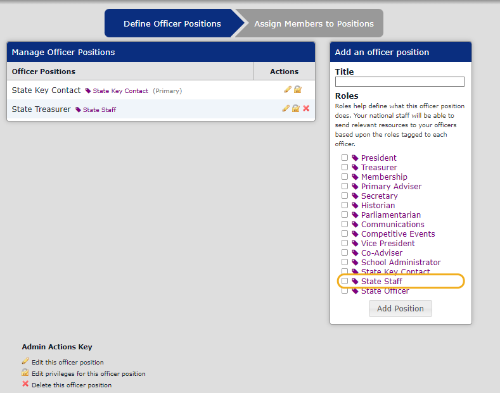Viewport: 500px width, 393px height.
Task: Click pencil icon for State Treasurer
Action: [x=286, y=108]
